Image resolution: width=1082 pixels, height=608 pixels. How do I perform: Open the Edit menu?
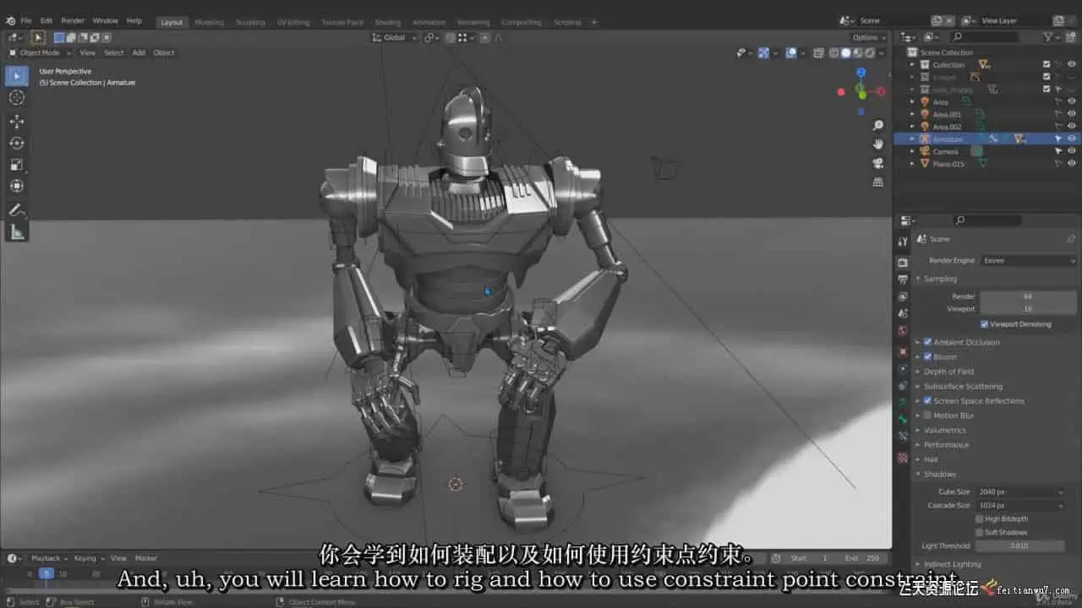46,20
